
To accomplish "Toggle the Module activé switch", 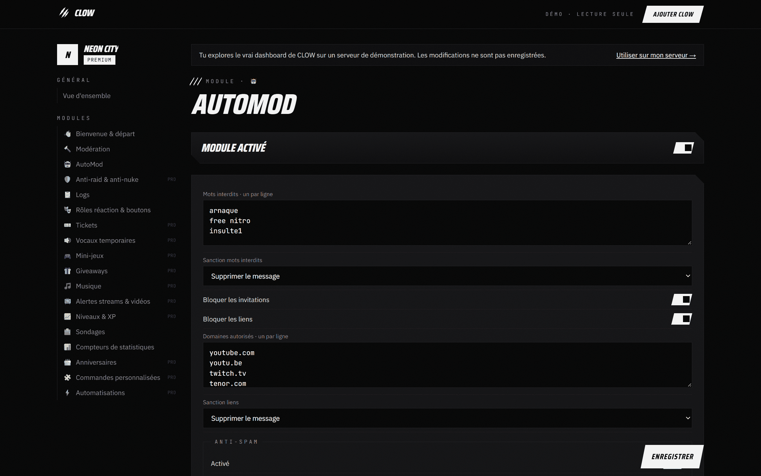I will pos(684,148).
